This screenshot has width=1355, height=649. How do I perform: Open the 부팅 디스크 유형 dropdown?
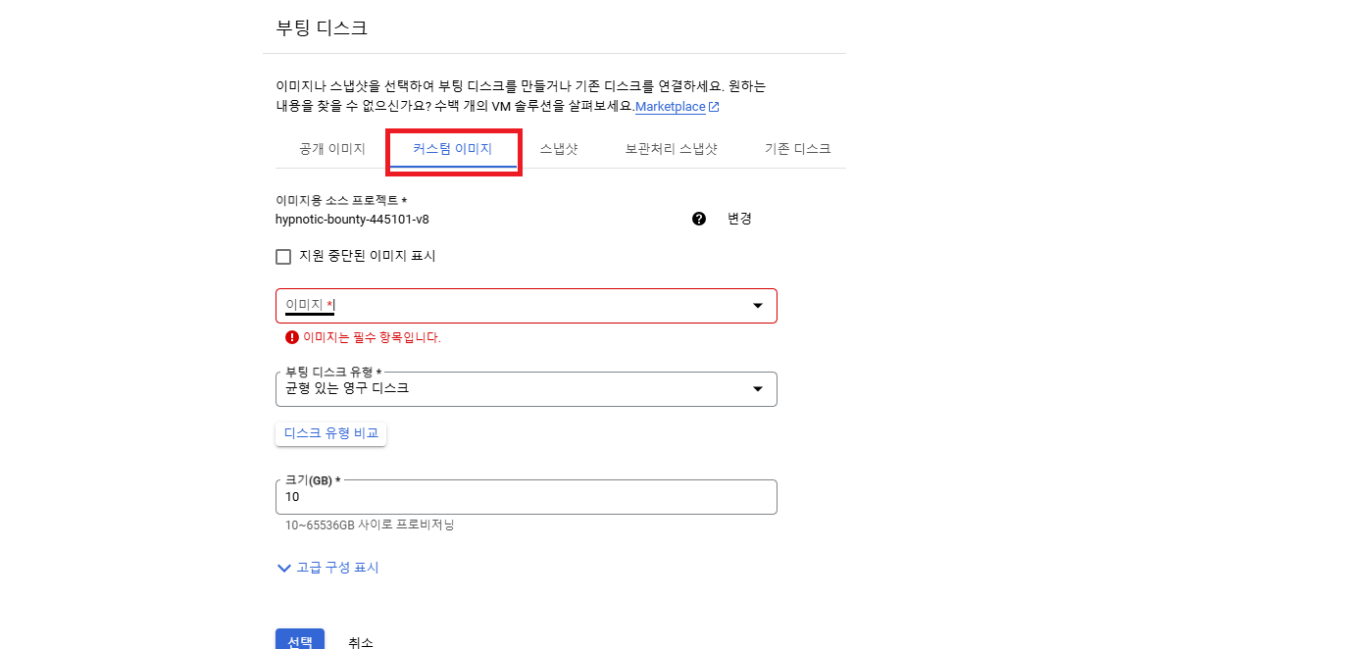coord(527,389)
